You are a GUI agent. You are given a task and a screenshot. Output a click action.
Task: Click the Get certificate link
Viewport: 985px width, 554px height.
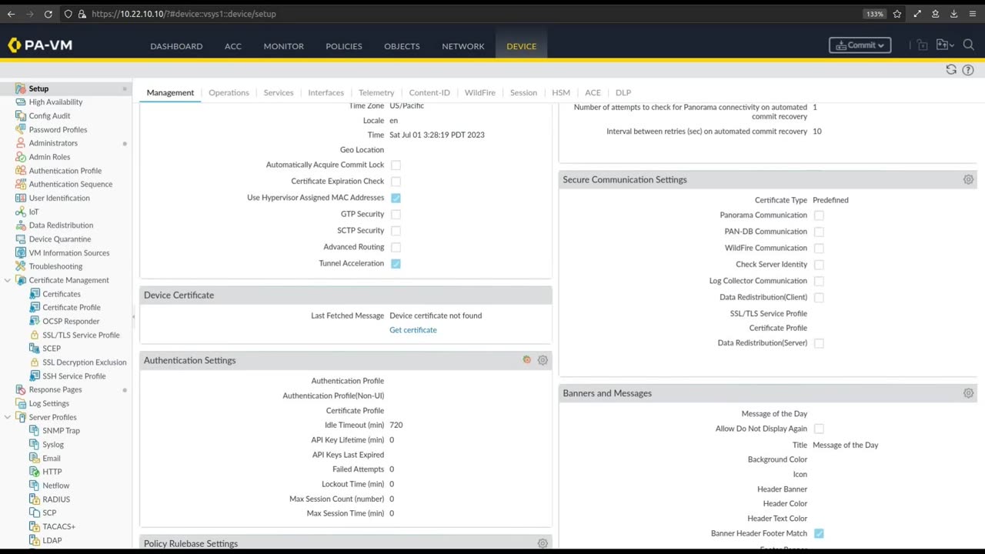pyautogui.click(x=412, y=330)
